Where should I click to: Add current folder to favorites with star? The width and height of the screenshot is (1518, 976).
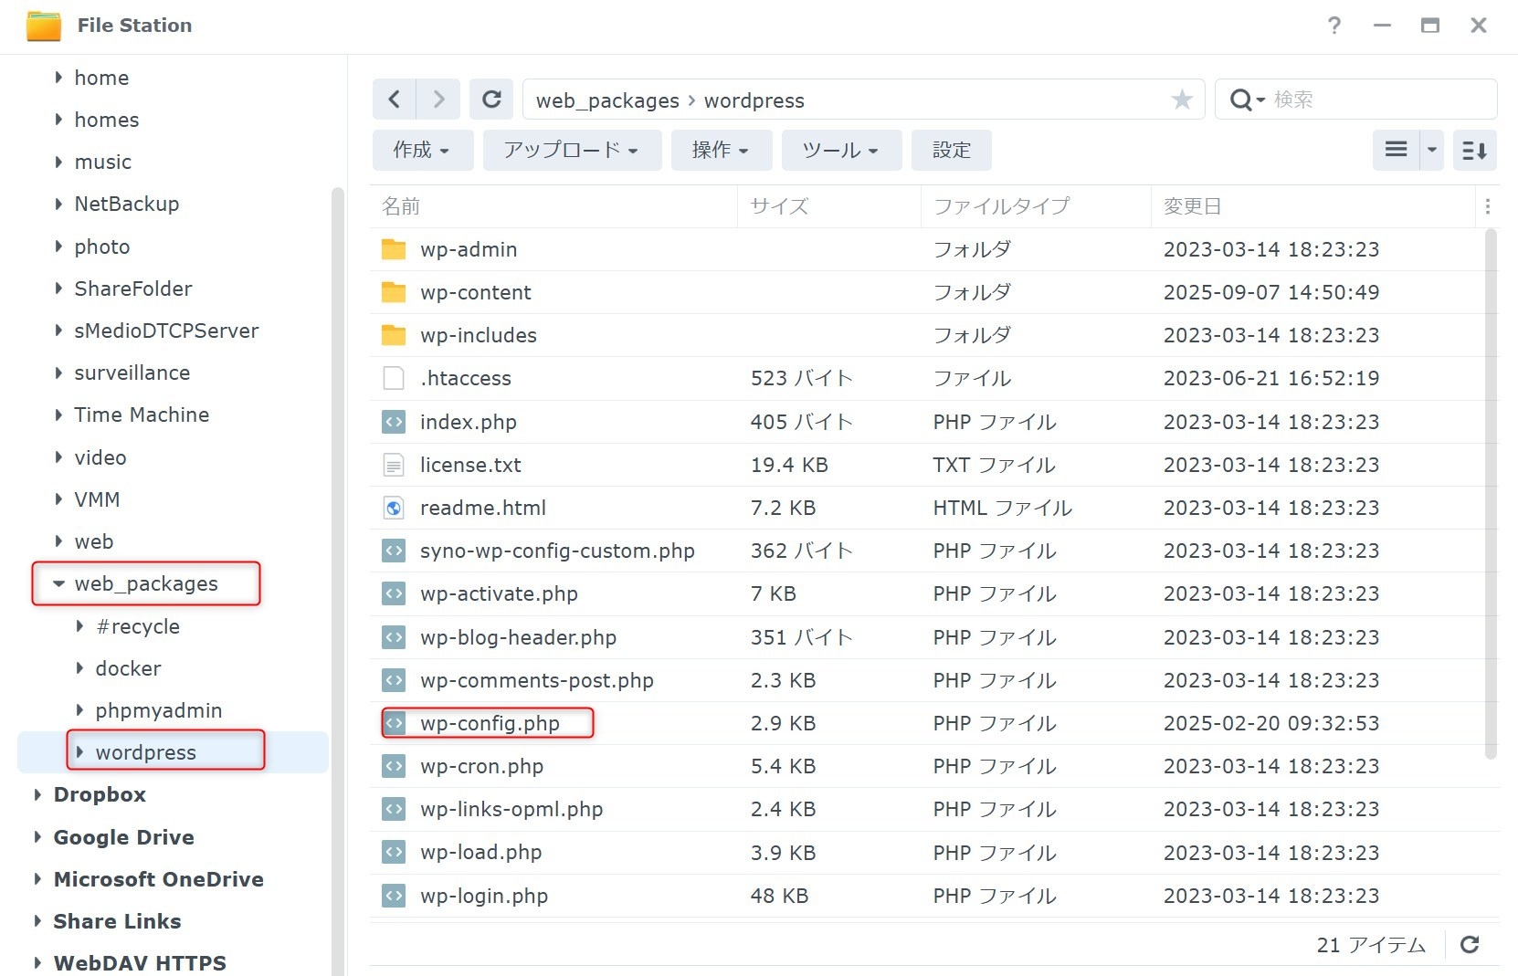point(1182,100)
